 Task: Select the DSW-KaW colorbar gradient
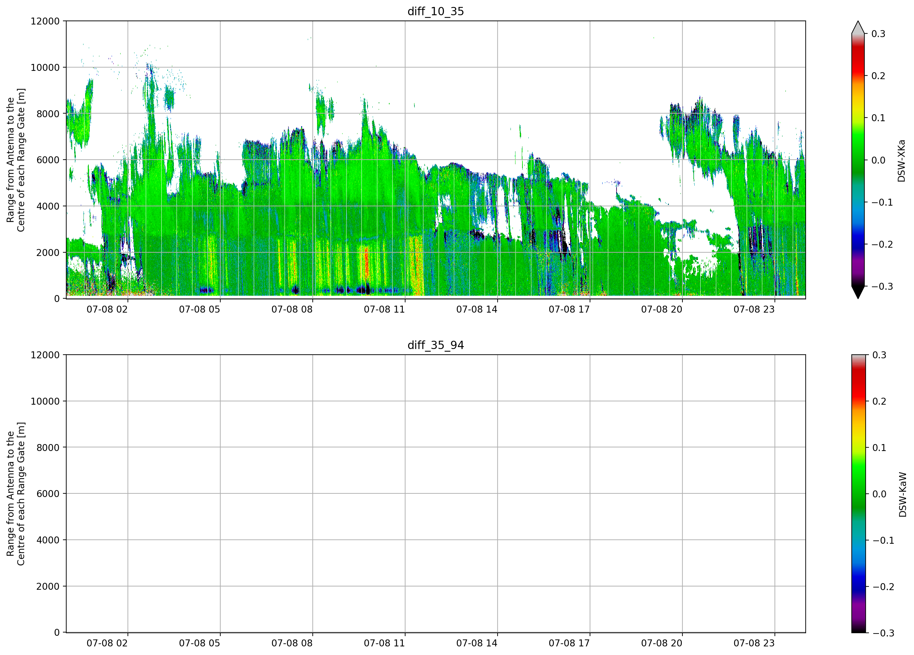coord(858,493)
